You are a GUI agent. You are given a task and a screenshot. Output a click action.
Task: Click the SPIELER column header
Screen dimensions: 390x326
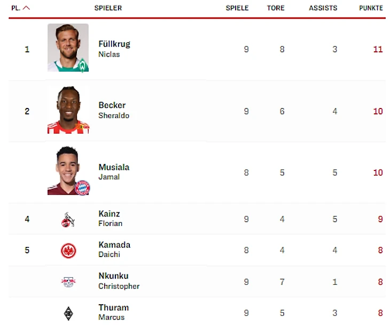(108, 8)
